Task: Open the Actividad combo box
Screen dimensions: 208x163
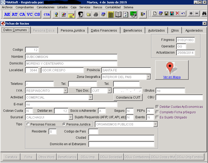Action: pyautogui.click(x=90, y=98)
